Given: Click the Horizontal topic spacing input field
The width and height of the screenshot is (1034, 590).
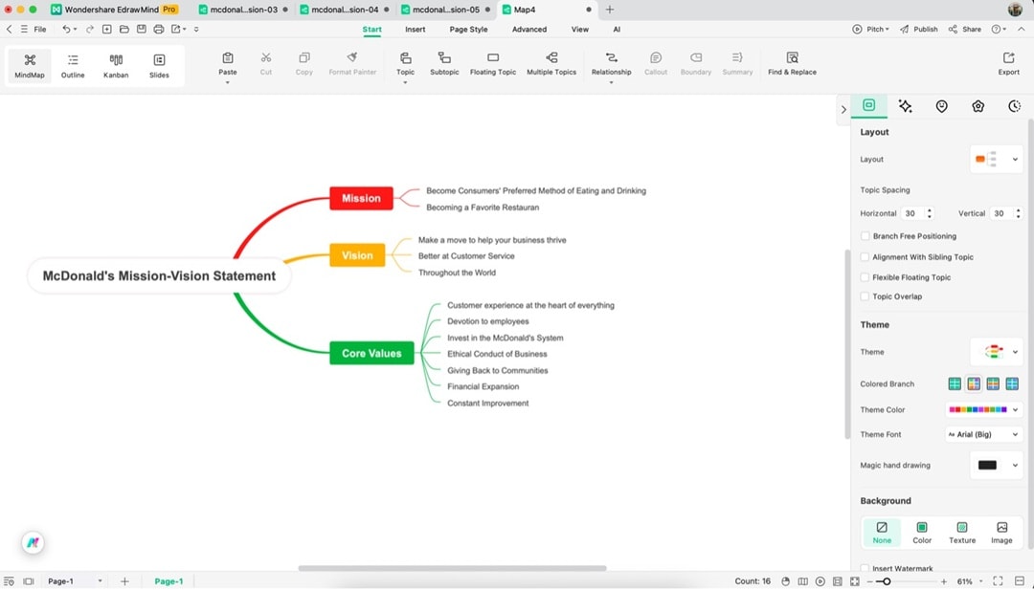Looking at the screenshot, I should (x=910, y=213).
